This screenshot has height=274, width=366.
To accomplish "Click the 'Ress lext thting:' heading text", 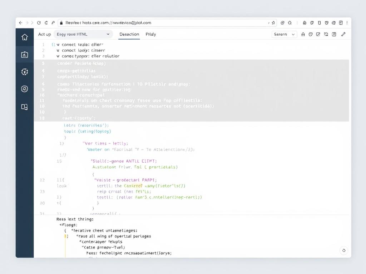I will pyautogui.click(x=75, y=219).
